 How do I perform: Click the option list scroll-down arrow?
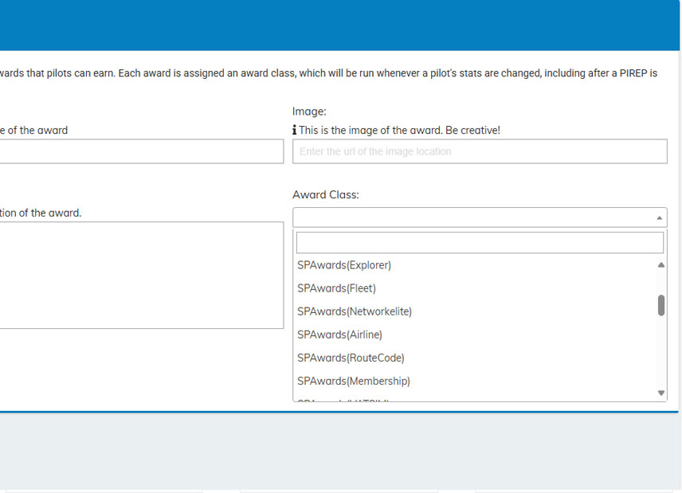(x=660, y=393)
